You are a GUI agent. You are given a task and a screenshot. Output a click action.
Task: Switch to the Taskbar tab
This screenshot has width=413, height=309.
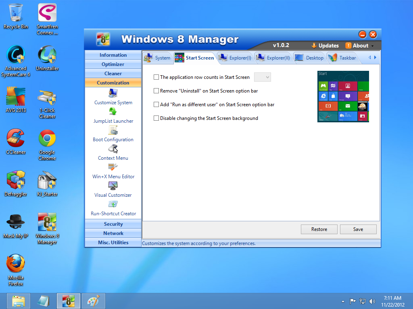tap(342, 58)
